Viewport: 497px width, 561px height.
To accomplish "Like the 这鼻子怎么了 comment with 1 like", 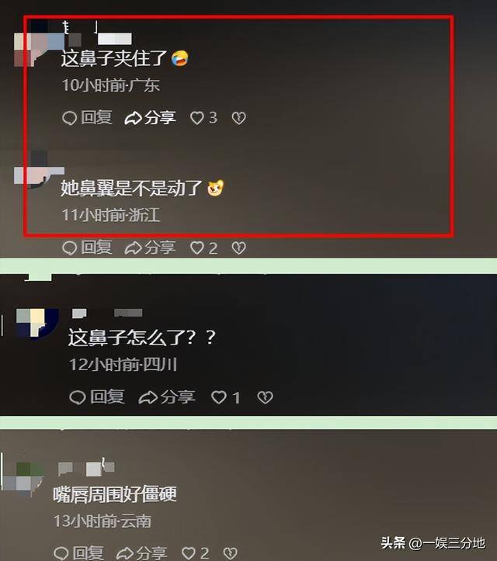I will click(225, 397).
